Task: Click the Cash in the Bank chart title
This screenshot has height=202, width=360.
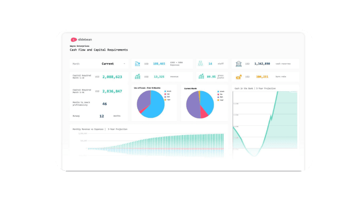Action: click(x=255, y=88)
